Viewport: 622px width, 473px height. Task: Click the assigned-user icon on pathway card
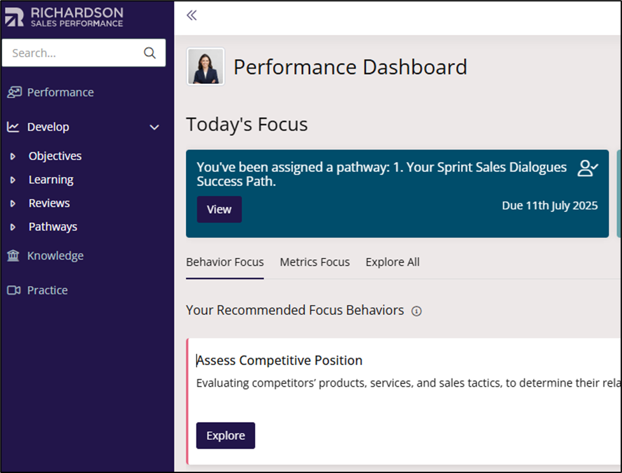point(588,168)
